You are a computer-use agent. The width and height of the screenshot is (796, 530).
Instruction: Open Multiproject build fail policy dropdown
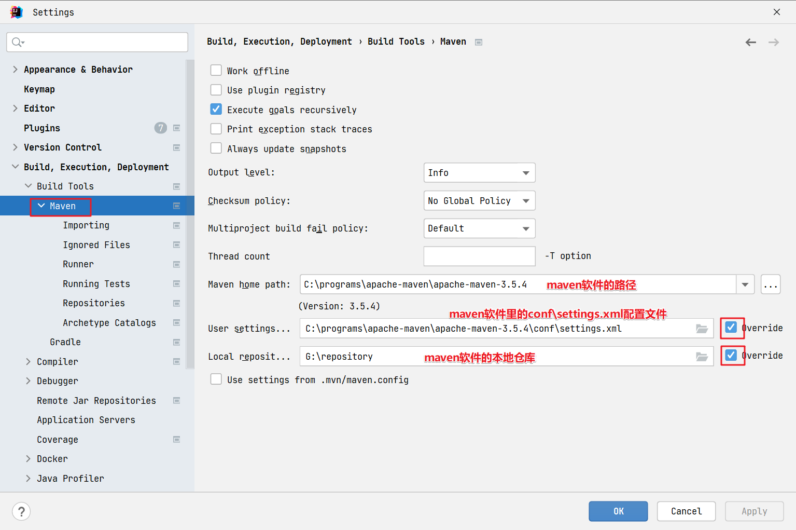[x=479, y=228]
